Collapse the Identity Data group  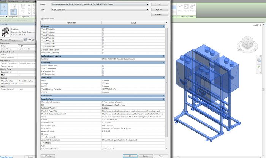tap(163, 99)
